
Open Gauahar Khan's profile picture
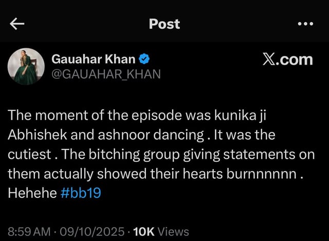[x=26, y=67]
